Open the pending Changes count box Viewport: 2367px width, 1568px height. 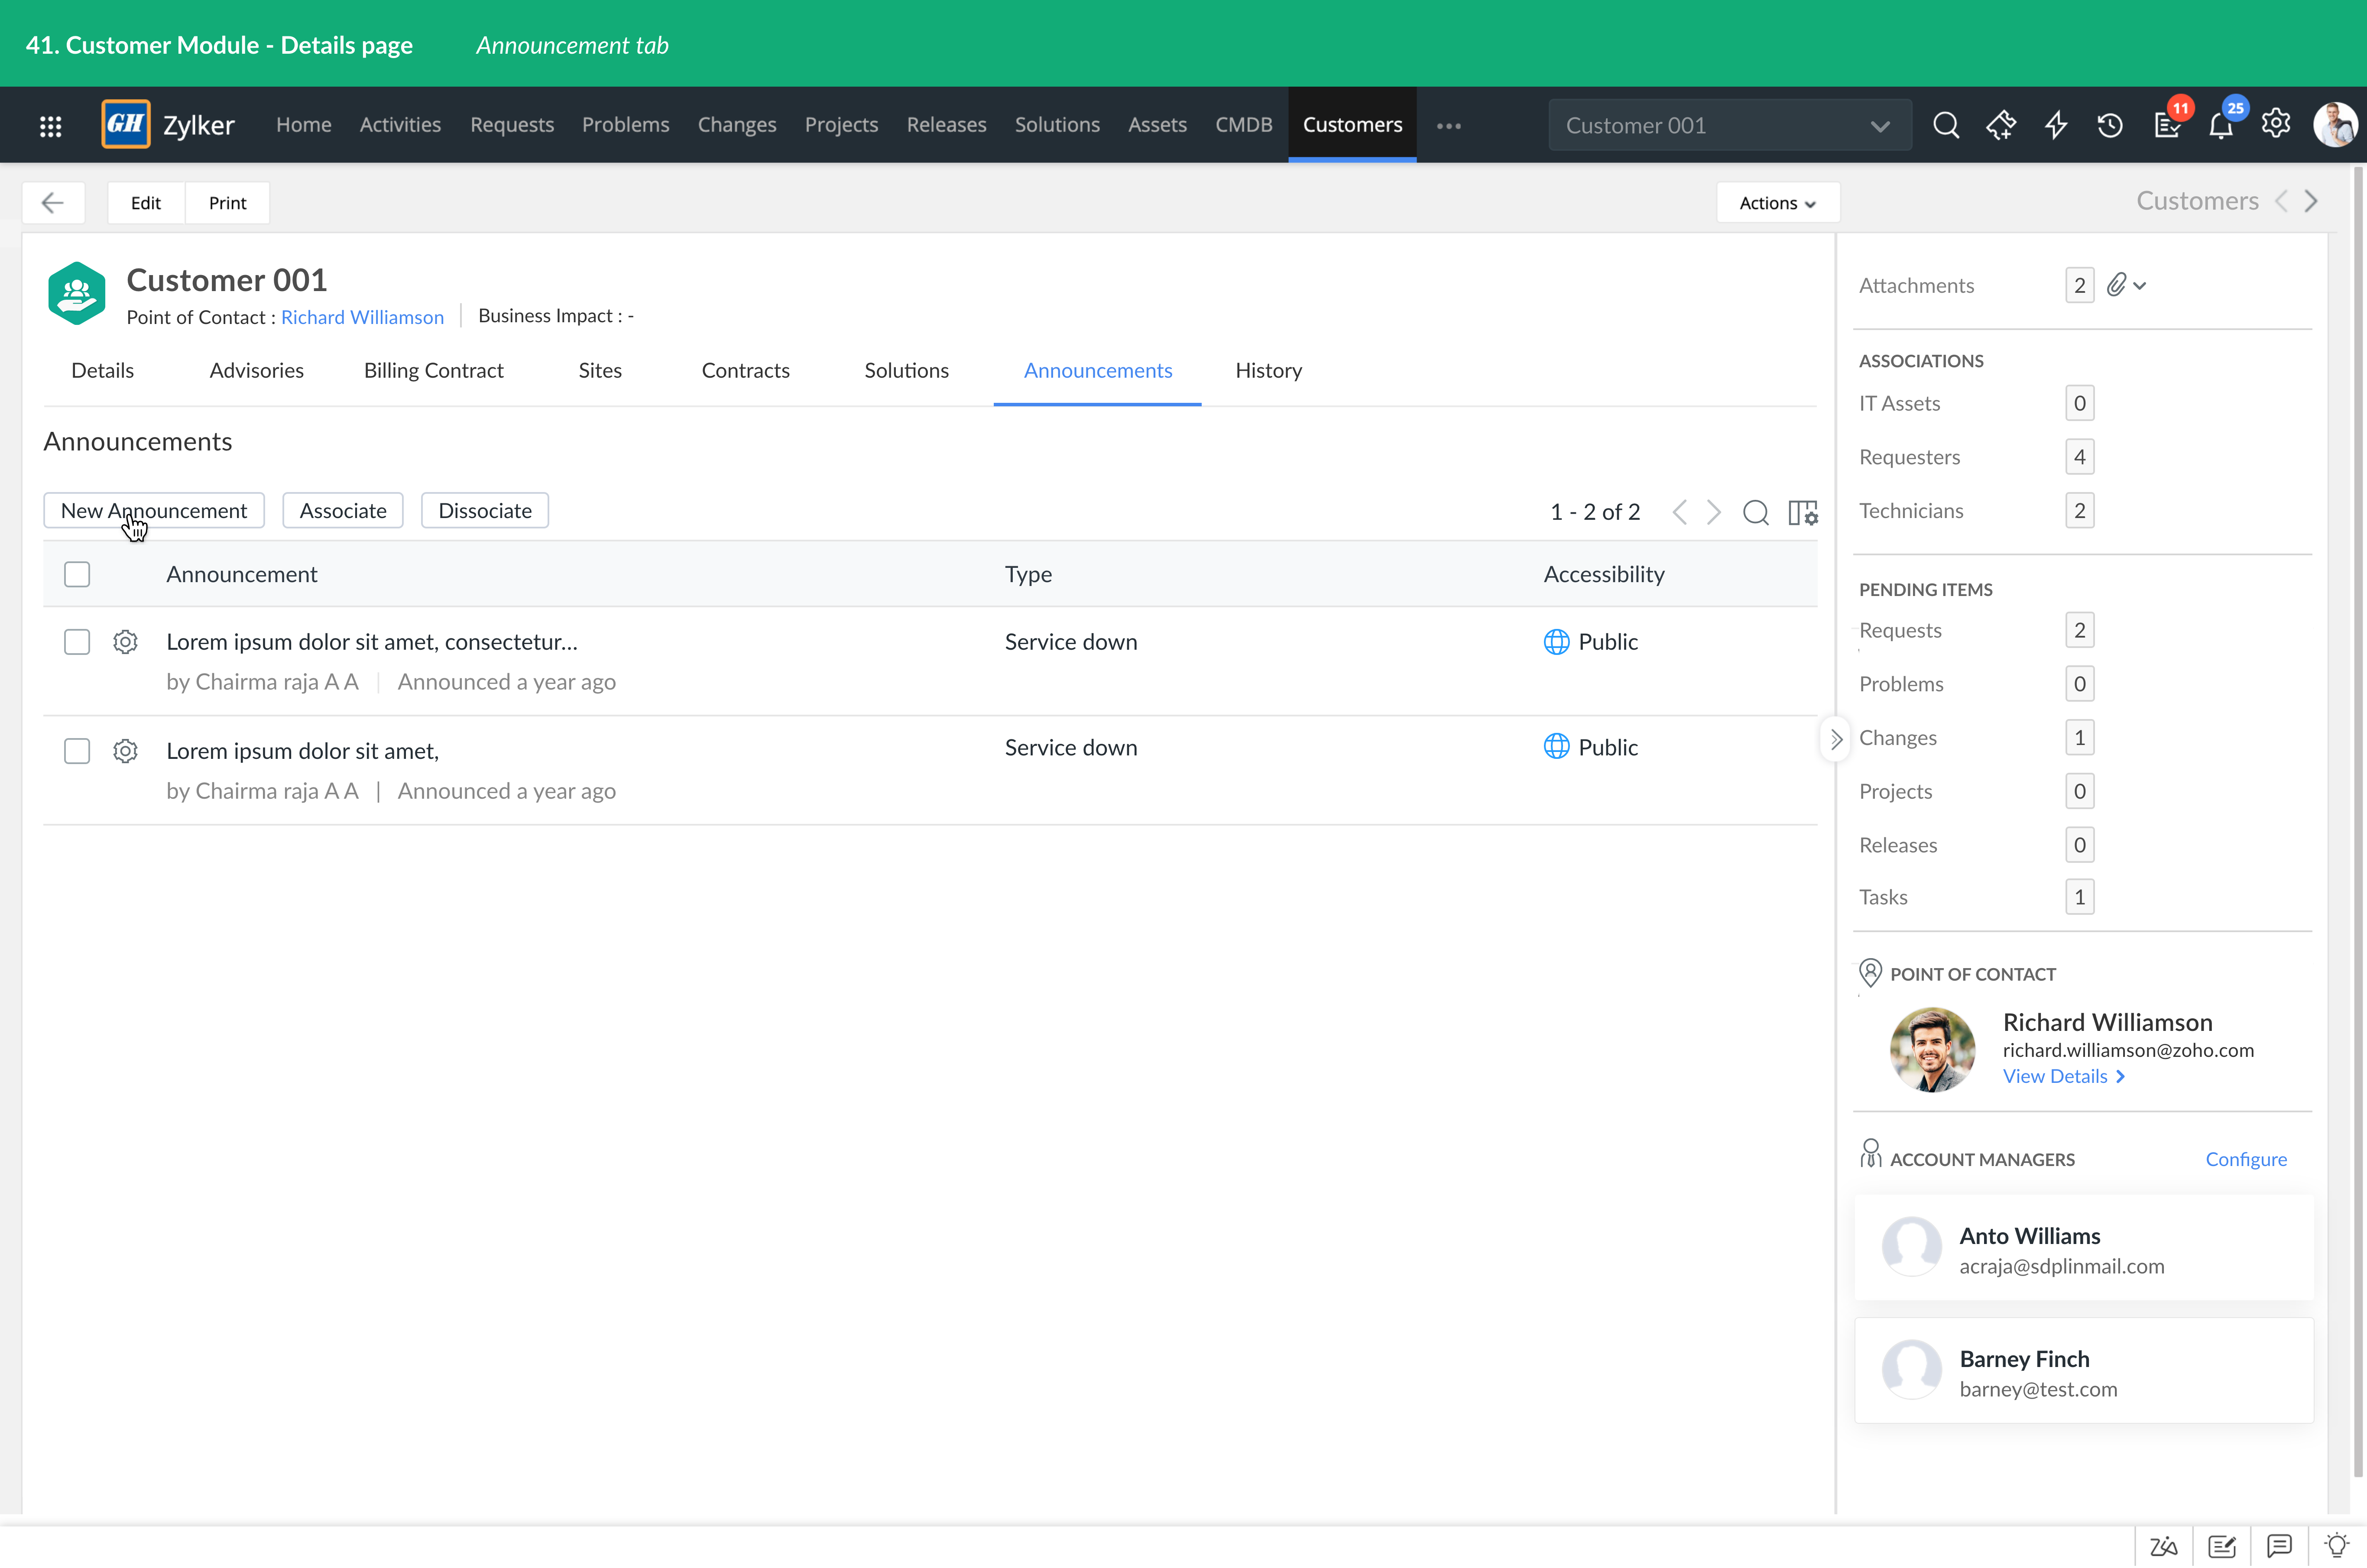click(x=2080, y=739)
